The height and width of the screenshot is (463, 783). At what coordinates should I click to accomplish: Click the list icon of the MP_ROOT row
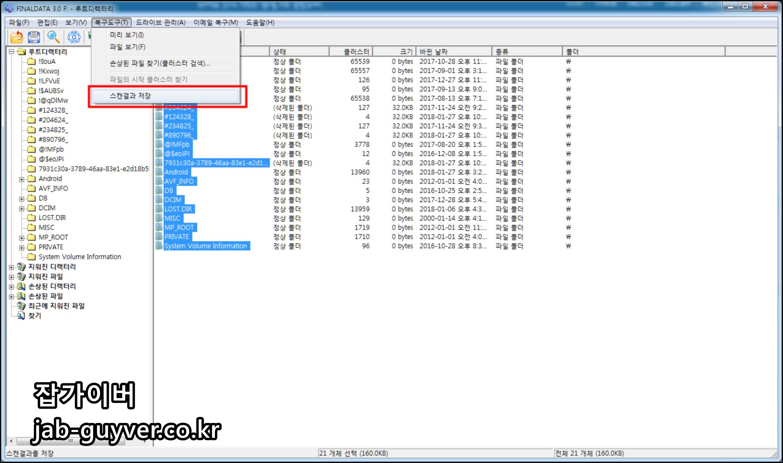[x=159, y=228]
